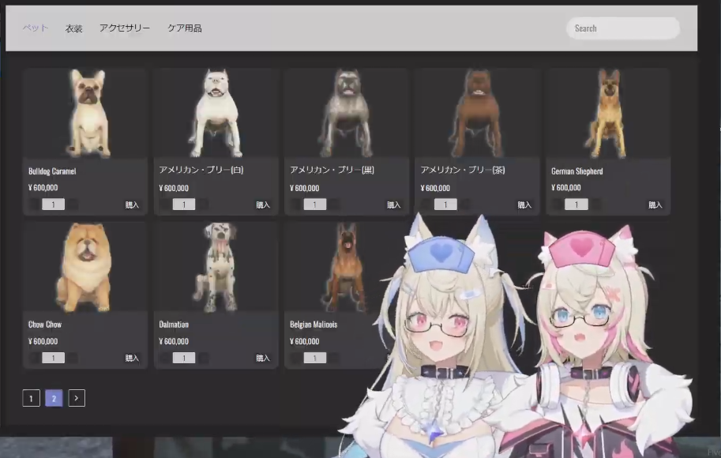Decrease quantity for Chow Chow
Image resolution: width=721 pixels, height=458 pixels.
click(35, 358)
